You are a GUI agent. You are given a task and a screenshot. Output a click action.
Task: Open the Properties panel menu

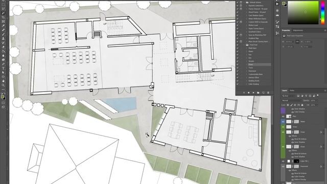pos(325,31)
